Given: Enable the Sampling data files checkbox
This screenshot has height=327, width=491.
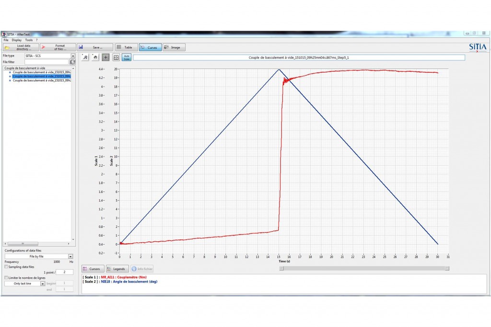Looking at the screenshot, I should coord(6,267).
